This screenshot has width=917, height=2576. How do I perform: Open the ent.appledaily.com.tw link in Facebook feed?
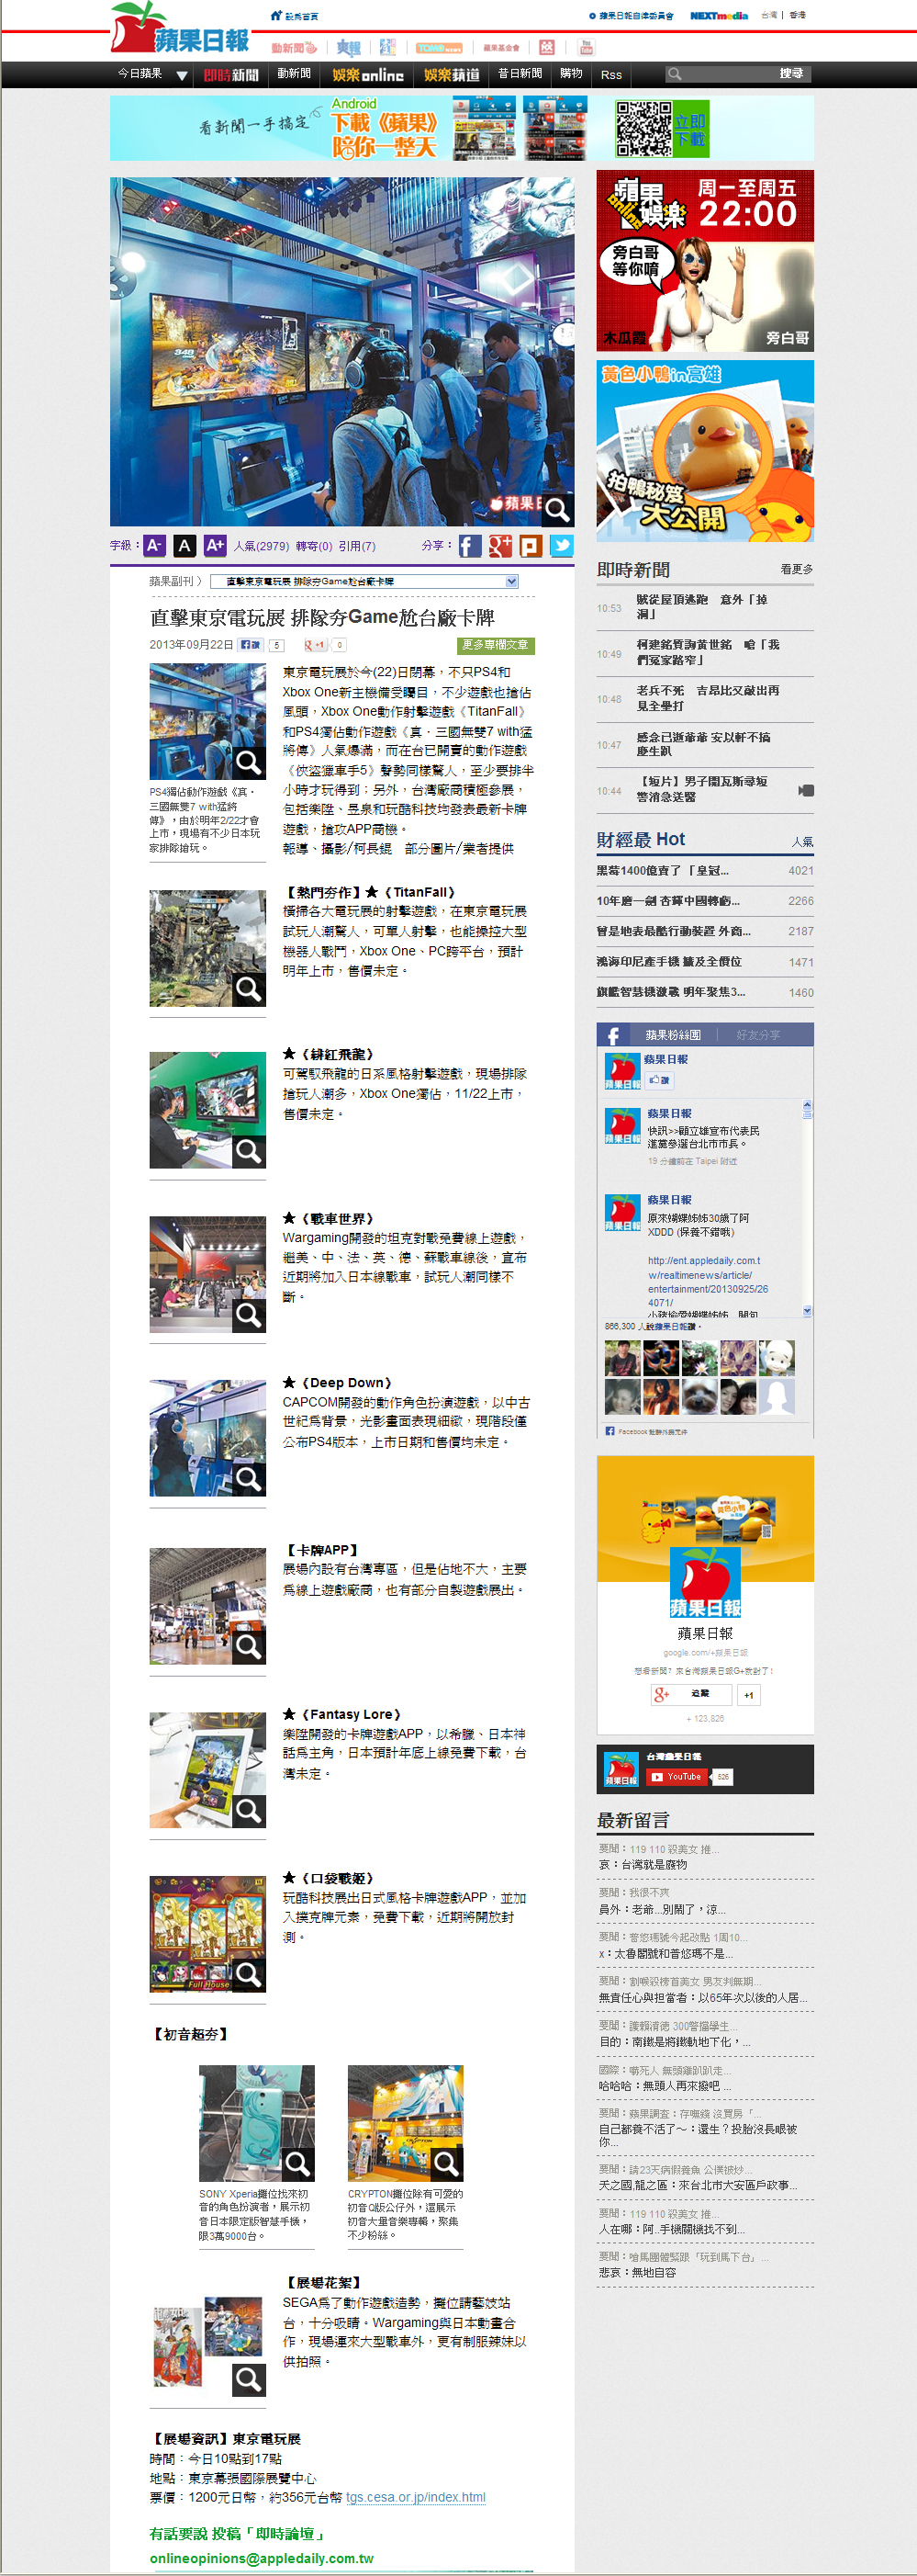[707, 1281]
